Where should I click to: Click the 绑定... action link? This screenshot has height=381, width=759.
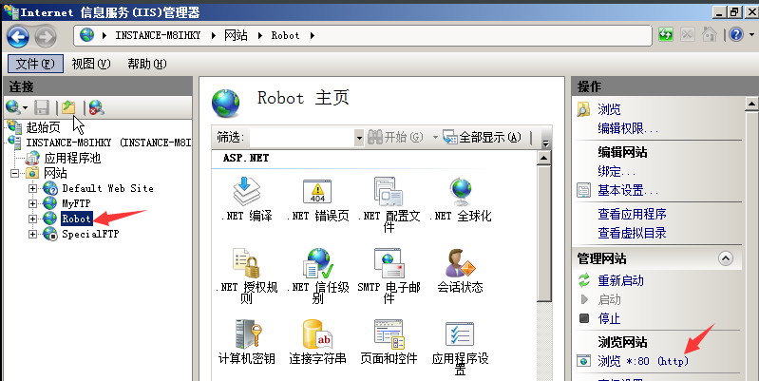617,171
